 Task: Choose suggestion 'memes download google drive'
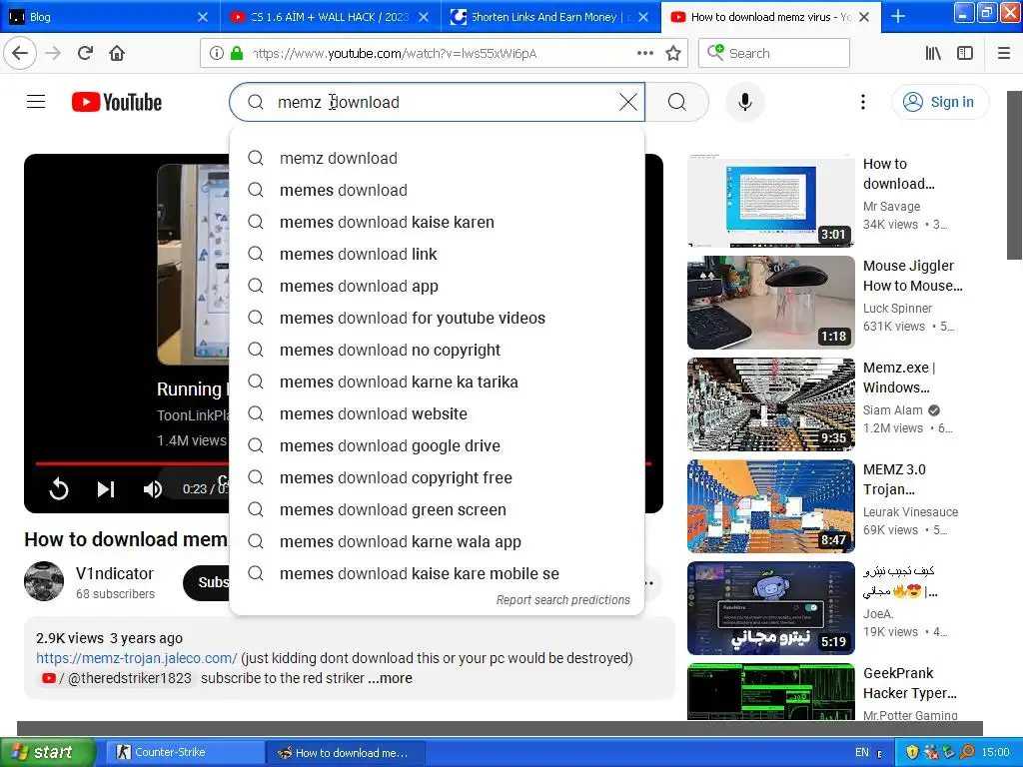437,445
